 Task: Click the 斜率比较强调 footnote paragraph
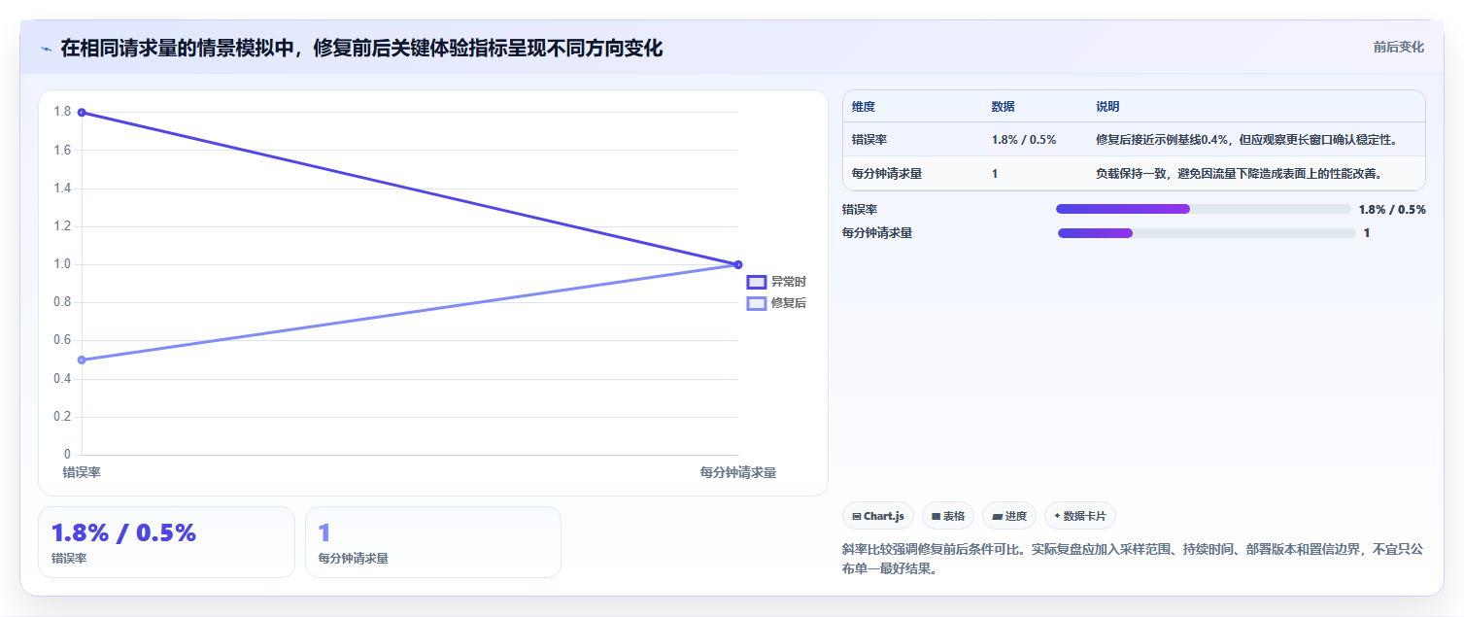(1133, 560)
